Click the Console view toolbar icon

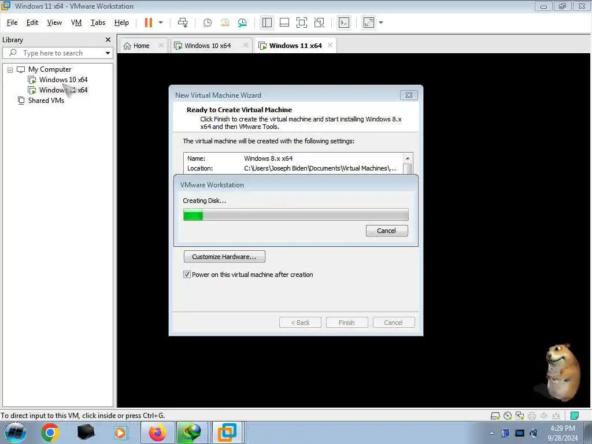tap(344, 23)
